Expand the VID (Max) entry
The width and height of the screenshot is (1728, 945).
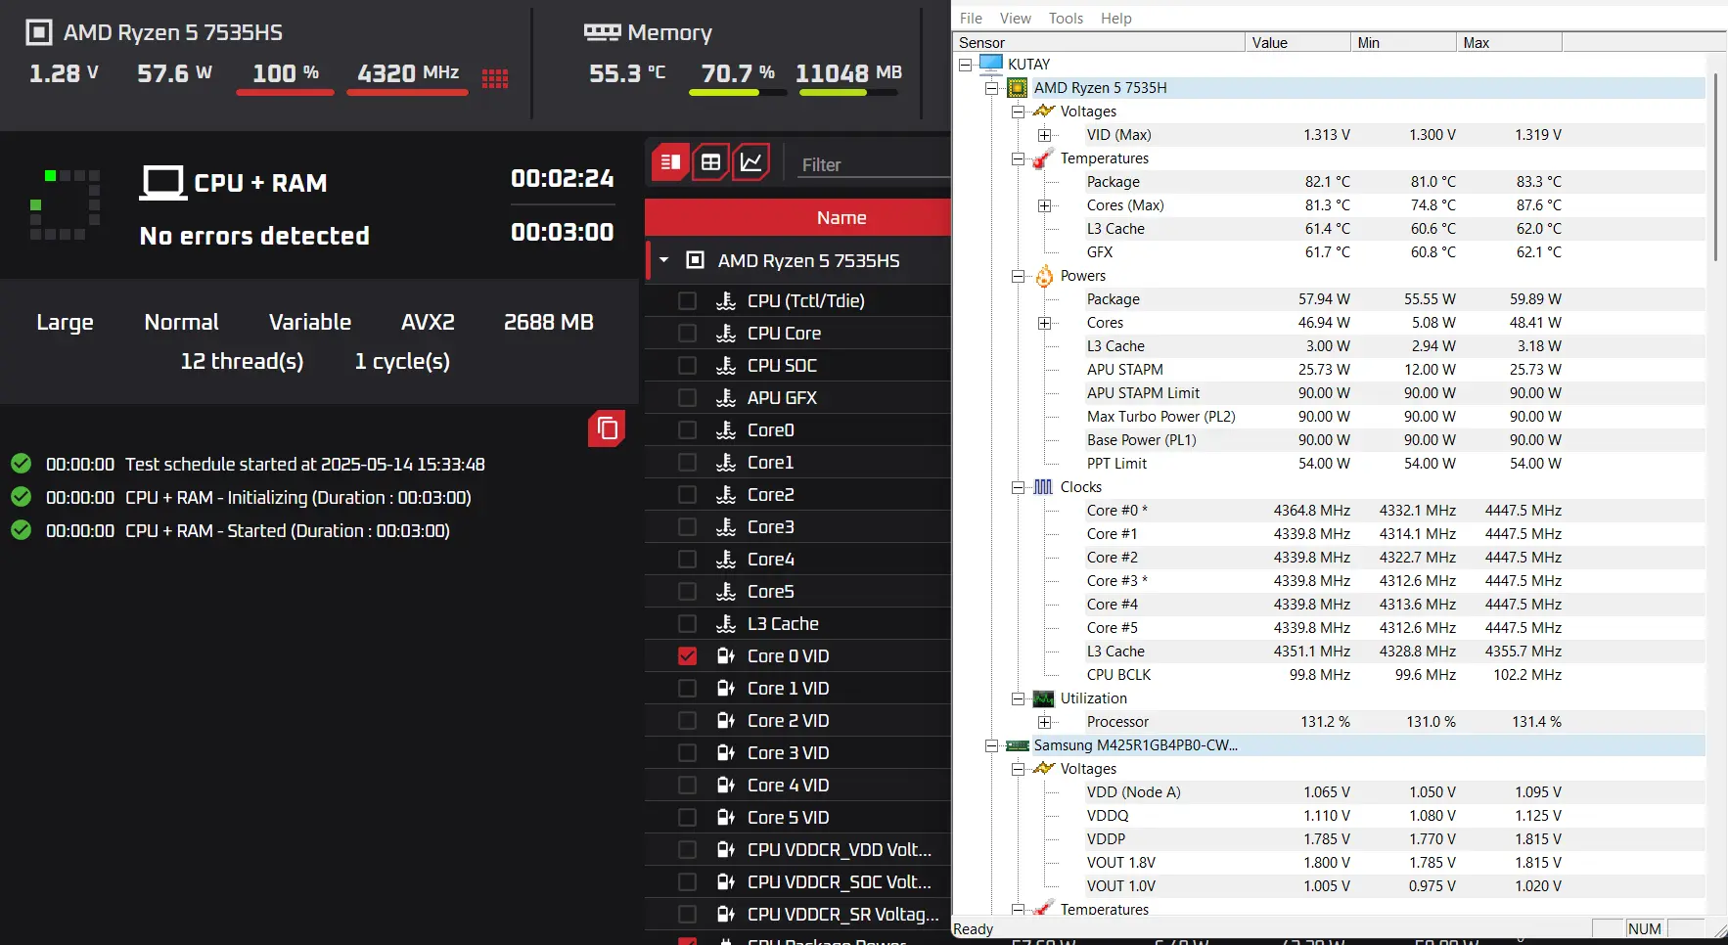[x=1044, y=135]
